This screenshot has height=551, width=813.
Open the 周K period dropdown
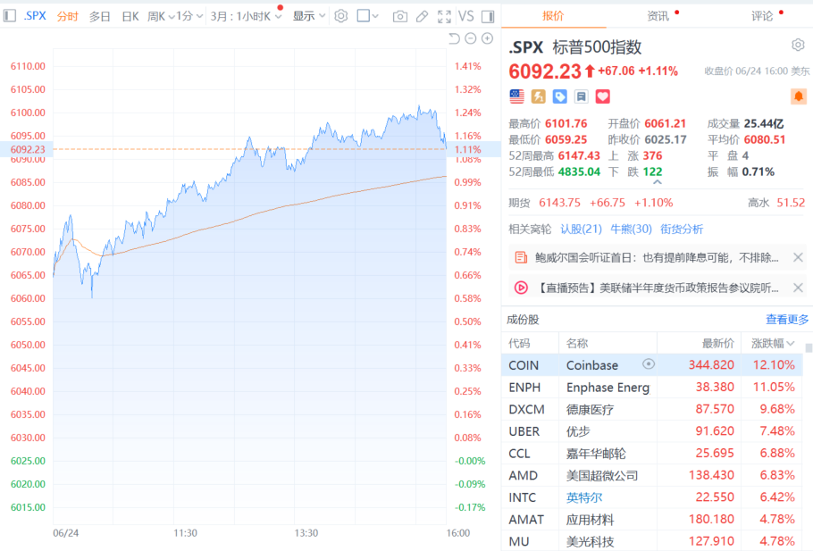161,16
